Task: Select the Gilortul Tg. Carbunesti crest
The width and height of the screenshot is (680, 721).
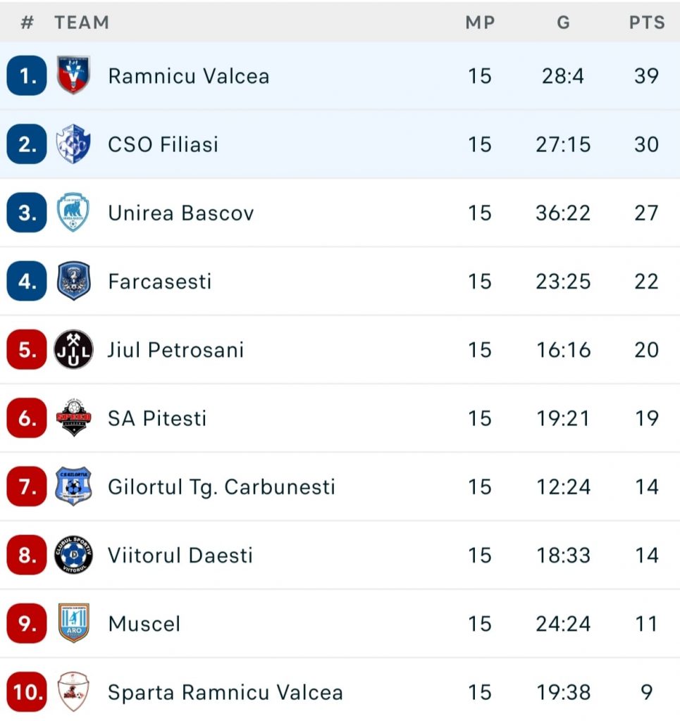Action: [73, 487]
